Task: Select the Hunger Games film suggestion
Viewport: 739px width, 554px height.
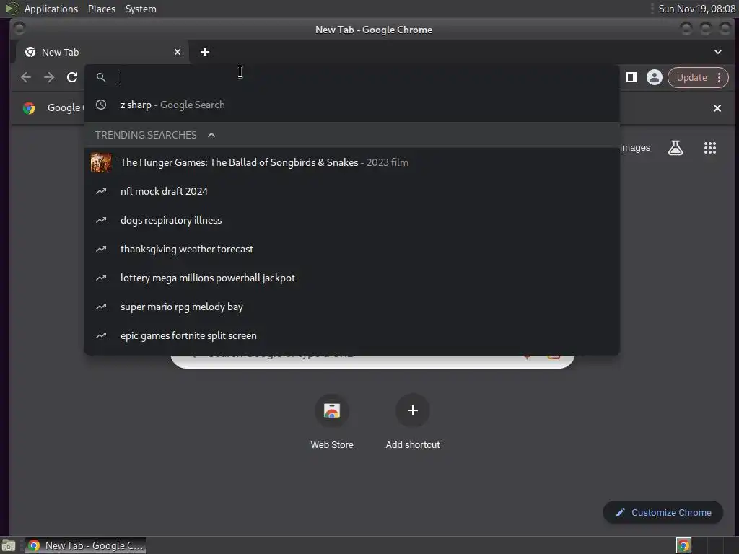Action: pos(351,162)
